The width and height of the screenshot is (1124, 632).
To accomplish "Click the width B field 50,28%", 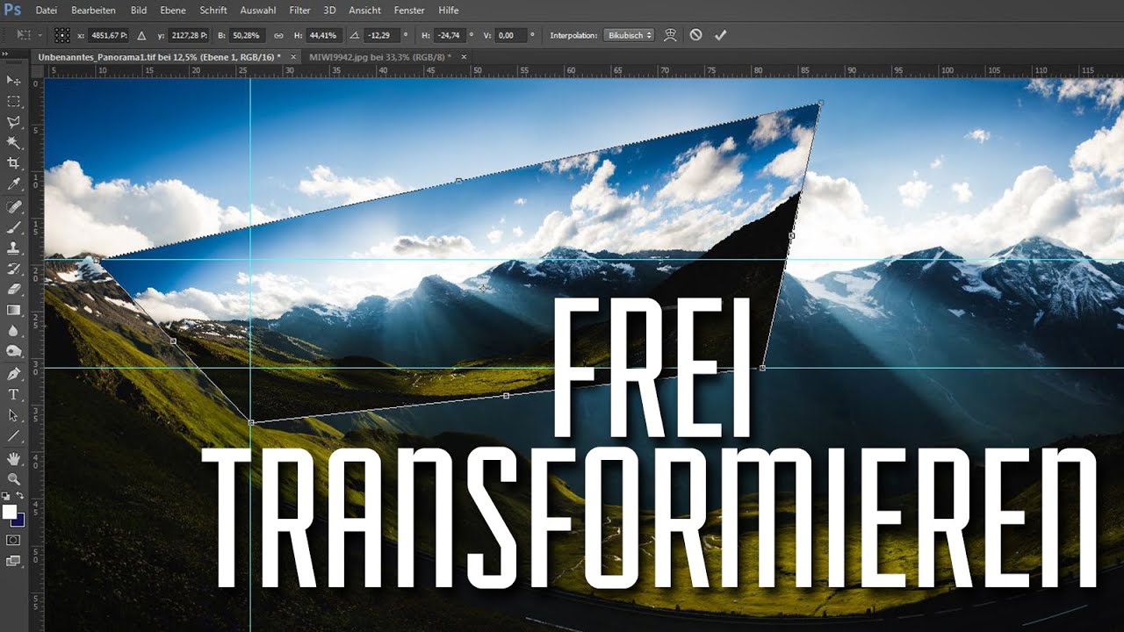I will (249, 35).
